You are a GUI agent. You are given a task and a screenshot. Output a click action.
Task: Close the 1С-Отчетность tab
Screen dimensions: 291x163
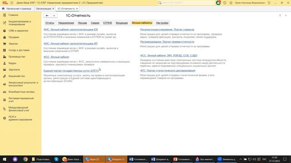coord(77,9)
